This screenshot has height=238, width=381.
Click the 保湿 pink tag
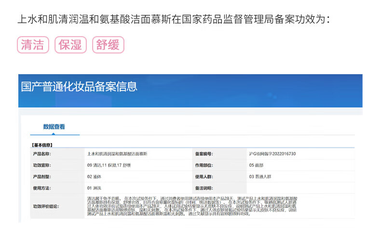click(x=69, y=45)
